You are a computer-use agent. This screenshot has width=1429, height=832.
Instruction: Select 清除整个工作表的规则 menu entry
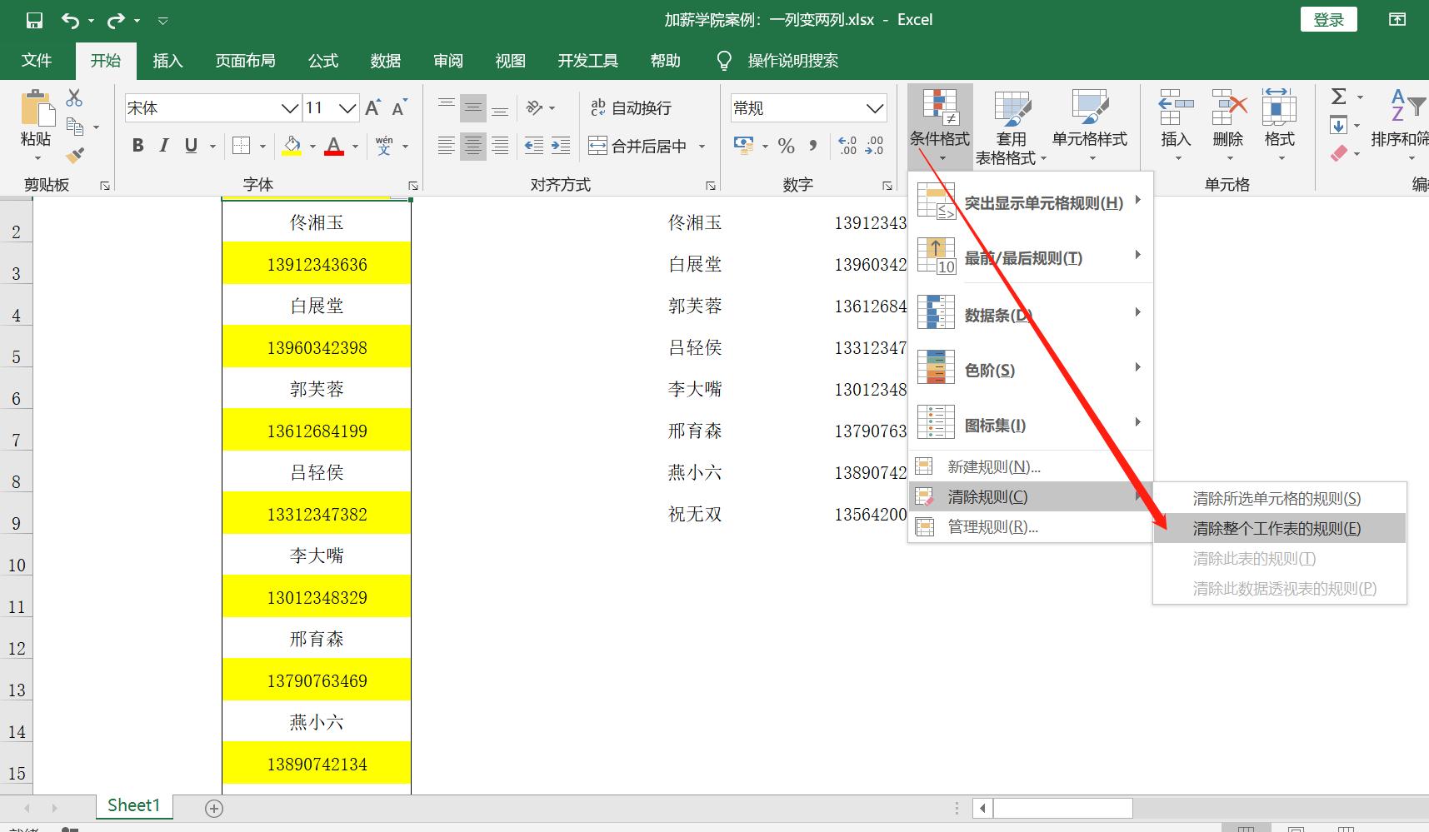coord(1277,528)
